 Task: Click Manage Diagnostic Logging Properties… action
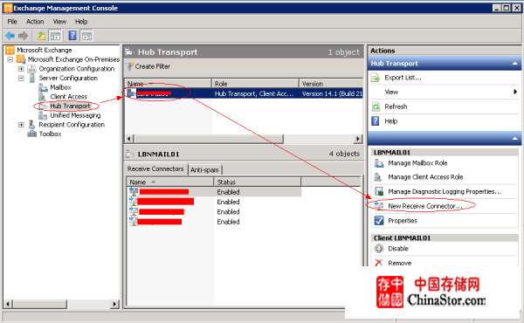coord(445,192)
